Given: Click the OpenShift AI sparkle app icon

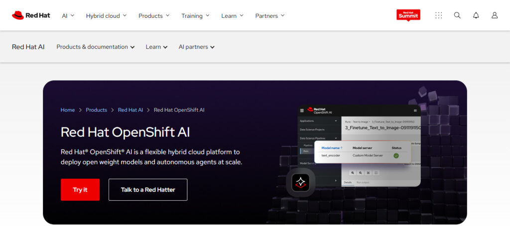Looking at the screenshot, I should (x=300, y=182).
